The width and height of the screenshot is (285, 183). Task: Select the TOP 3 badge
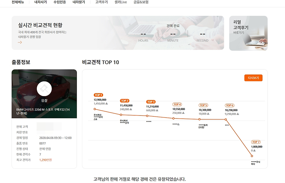pos(151,102)
